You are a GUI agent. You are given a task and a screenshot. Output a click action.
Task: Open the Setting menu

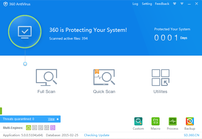tap(147, 4)
